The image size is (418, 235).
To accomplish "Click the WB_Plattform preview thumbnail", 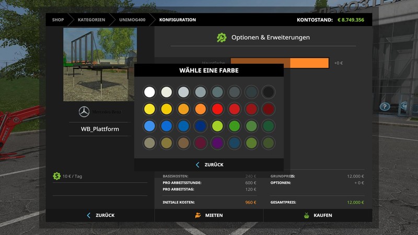I will (100, 64).
